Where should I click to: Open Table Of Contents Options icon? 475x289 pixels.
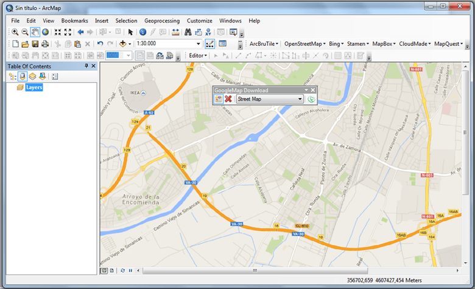(x=55, y=76)
